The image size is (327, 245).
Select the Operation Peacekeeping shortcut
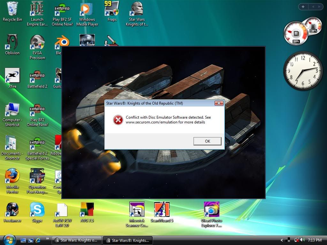(37, 181)
